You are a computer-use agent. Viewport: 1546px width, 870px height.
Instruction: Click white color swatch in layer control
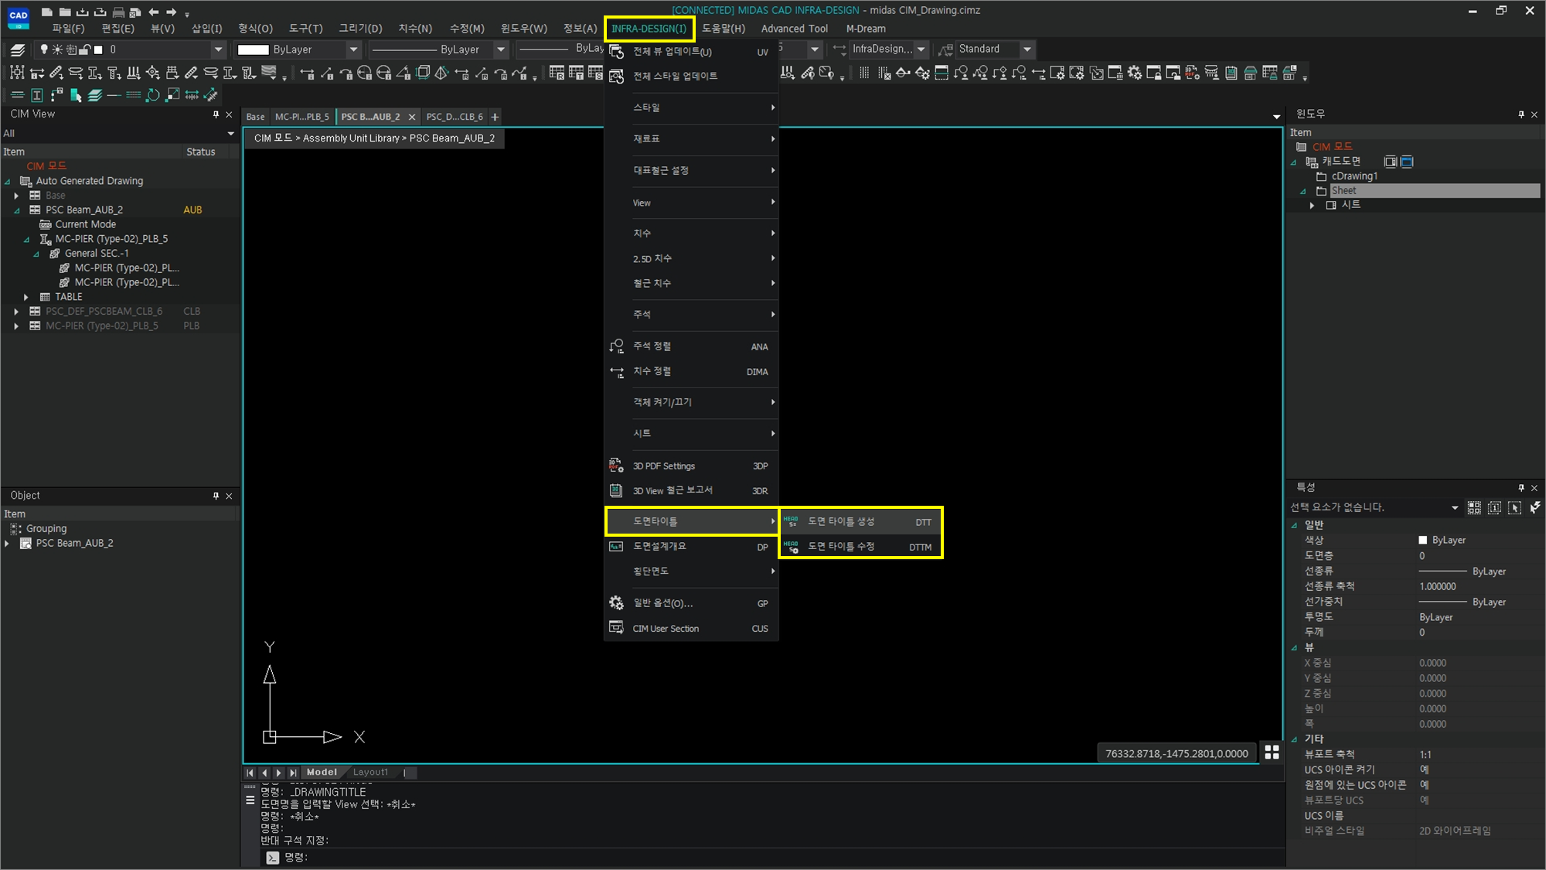tap(98, 49)
